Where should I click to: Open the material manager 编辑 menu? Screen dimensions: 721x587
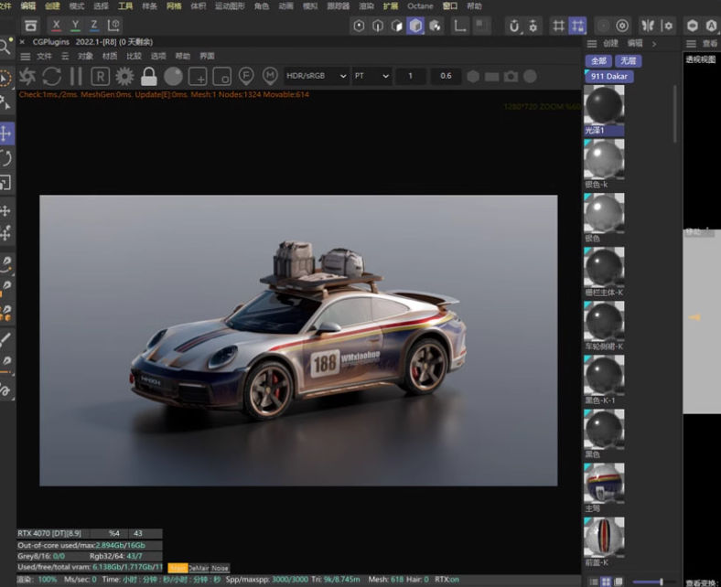[x=635, y=44]
